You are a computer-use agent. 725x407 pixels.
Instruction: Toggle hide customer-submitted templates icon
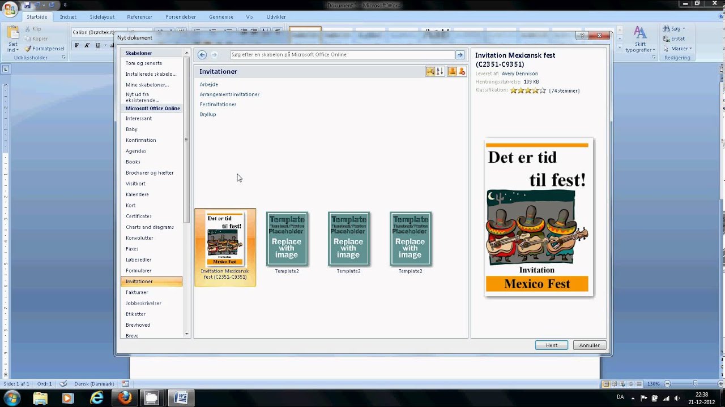coord(462,71)
